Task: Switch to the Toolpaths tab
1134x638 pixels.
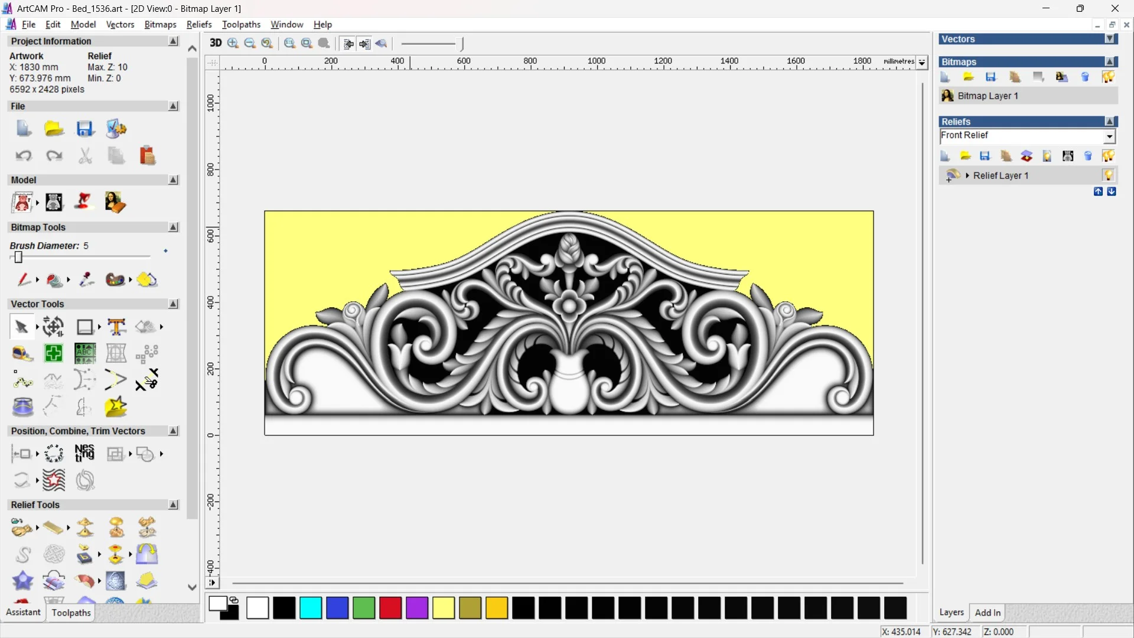Action: pyautogui.click(x=71, y=613)
